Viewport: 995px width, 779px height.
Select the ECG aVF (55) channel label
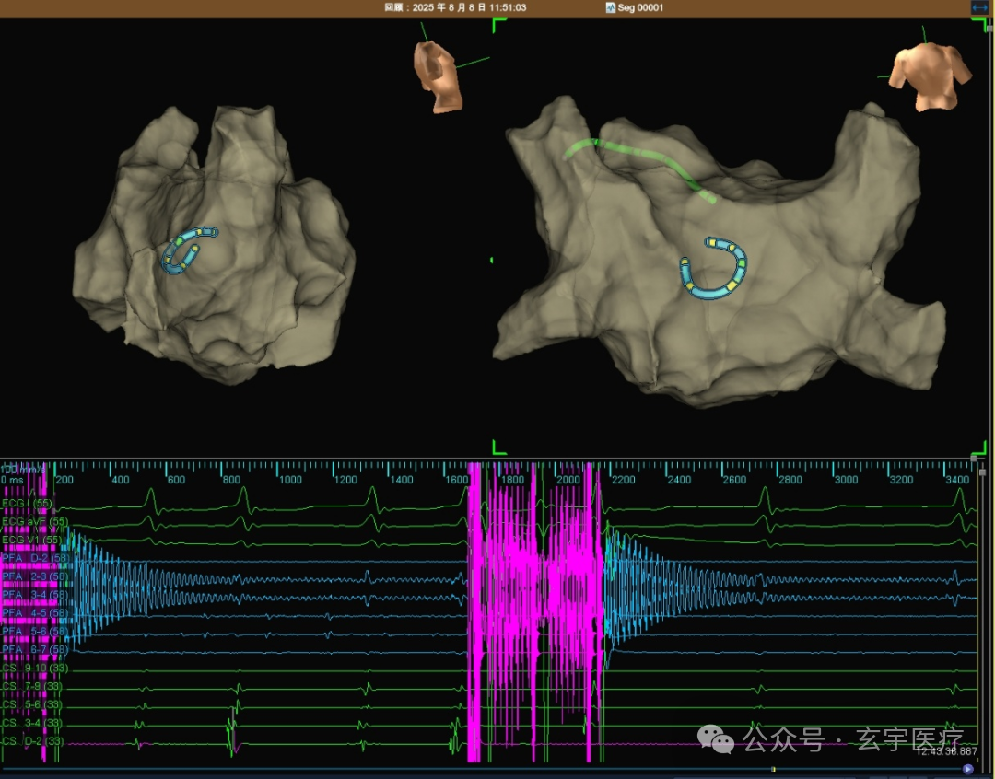(34, 521)
